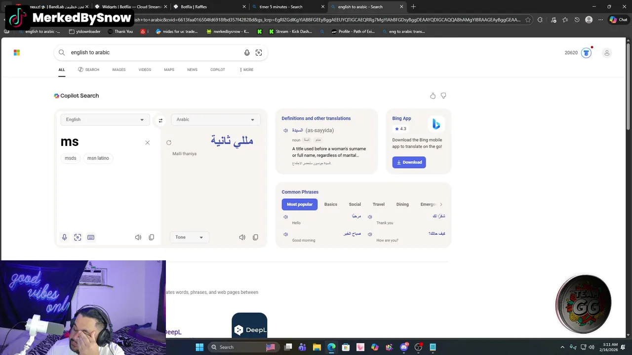Open a new browser tab
Screen dimensions: 632x355
click(413, 7)
